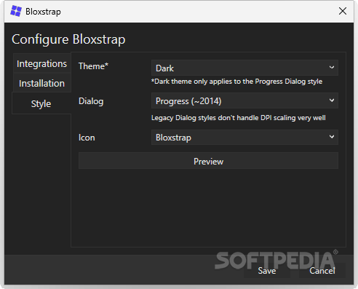Open the Installation tab
Screen dimensions: 358x289
[41, 83]
